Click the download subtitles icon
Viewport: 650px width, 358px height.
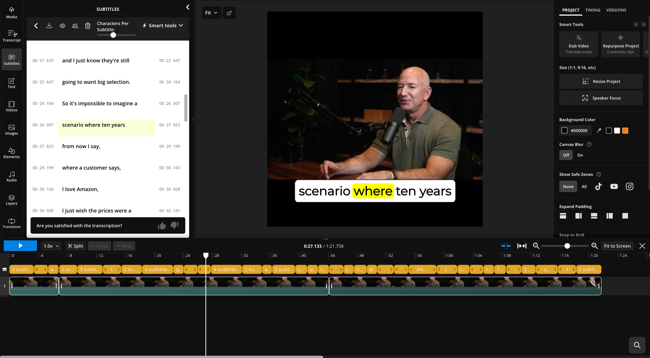tap(49, 26)
